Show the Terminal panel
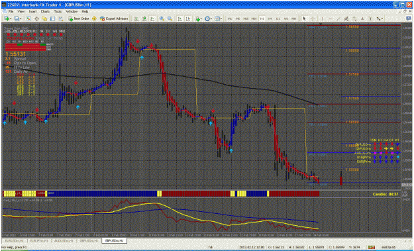This screenshot has width=414, height=251. click(x=52, y=19)
